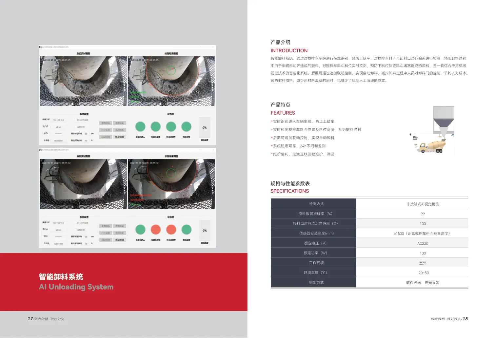The image size is (495, 338).
Task: Select the green 料斗已对齐 status light
Action: coord(171,126)
